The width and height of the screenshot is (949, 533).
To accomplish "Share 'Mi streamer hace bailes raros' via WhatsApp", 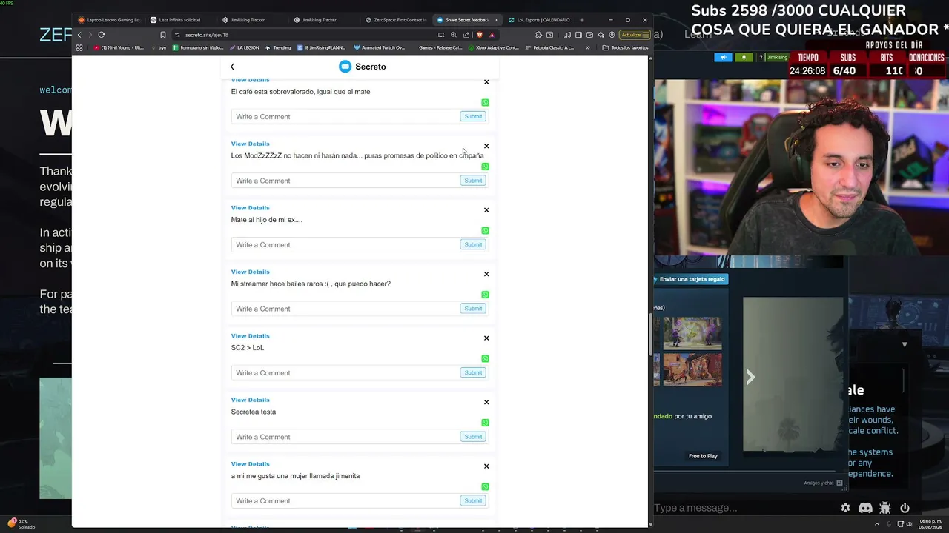I will point(485,295).
